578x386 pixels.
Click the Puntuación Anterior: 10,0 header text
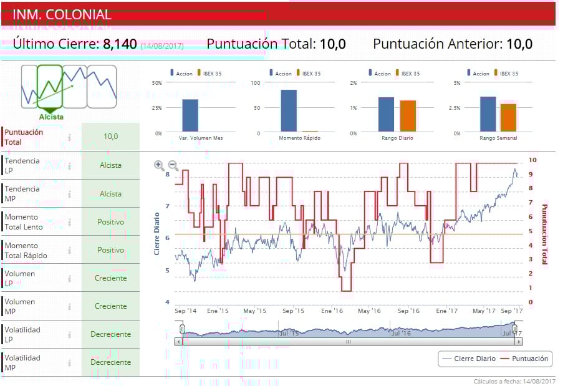tap(453, 44)
